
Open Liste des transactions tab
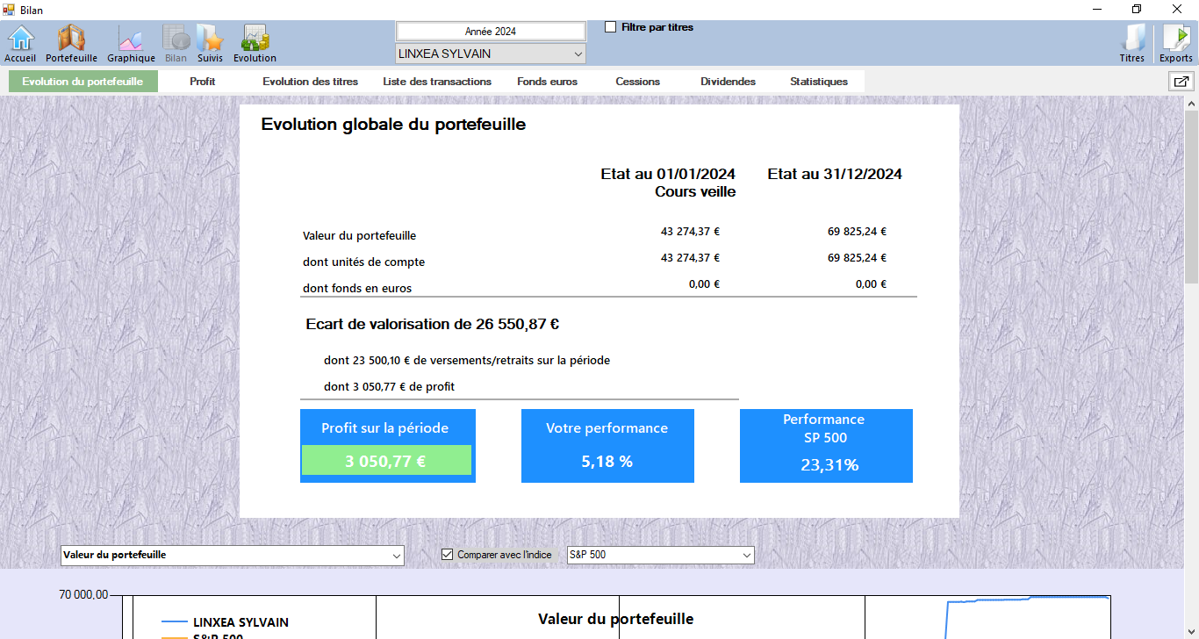pyautogui.click(x=437, y=82)
